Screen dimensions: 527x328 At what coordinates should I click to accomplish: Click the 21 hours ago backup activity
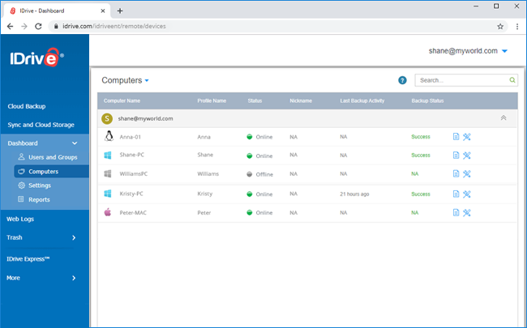[x=354, y=194]
